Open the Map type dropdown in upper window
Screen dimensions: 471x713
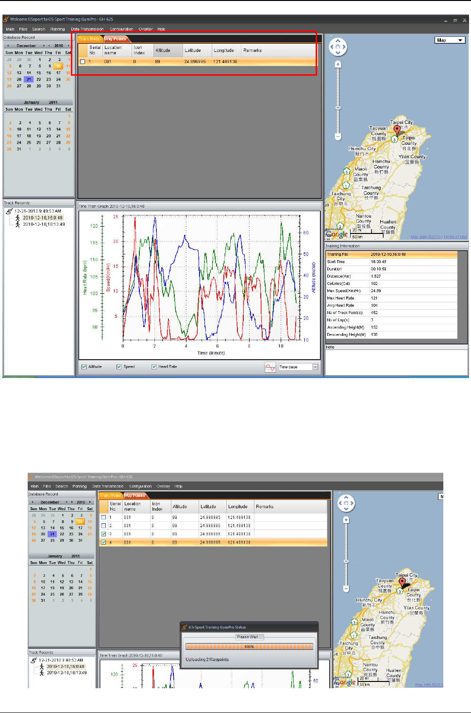coord(450,40)
